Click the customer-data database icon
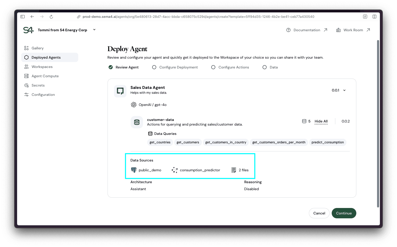This screenshot has width=397, height=247. (x=137, y=122)
